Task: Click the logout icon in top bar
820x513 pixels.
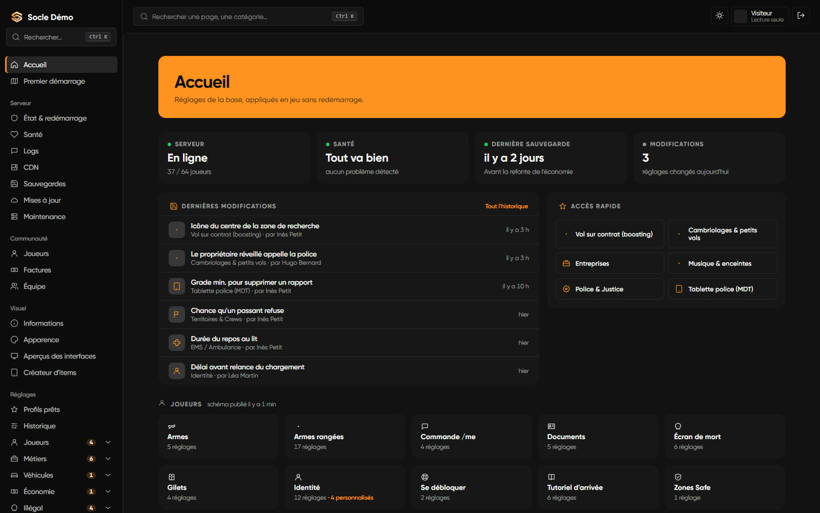Action: click(x=801, y=16)
